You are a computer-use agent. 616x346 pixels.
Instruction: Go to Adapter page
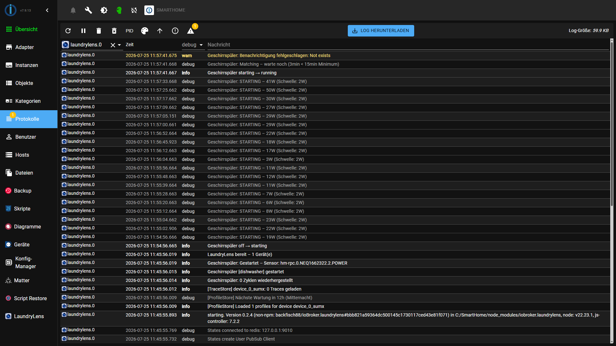29,47
